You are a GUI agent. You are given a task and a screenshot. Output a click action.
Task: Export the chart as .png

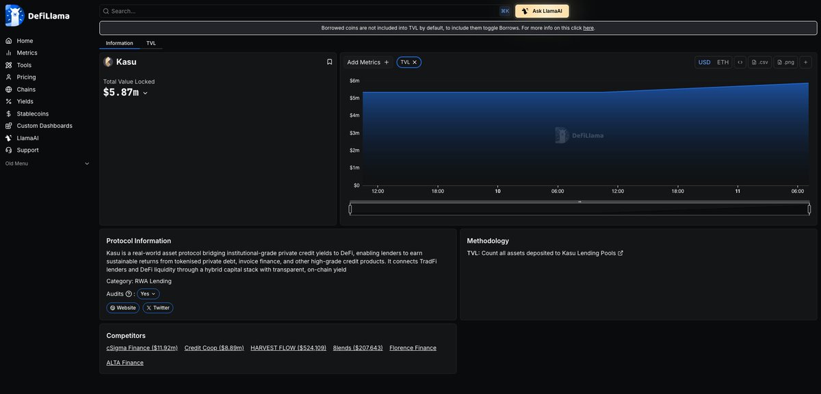coord(786,62)
